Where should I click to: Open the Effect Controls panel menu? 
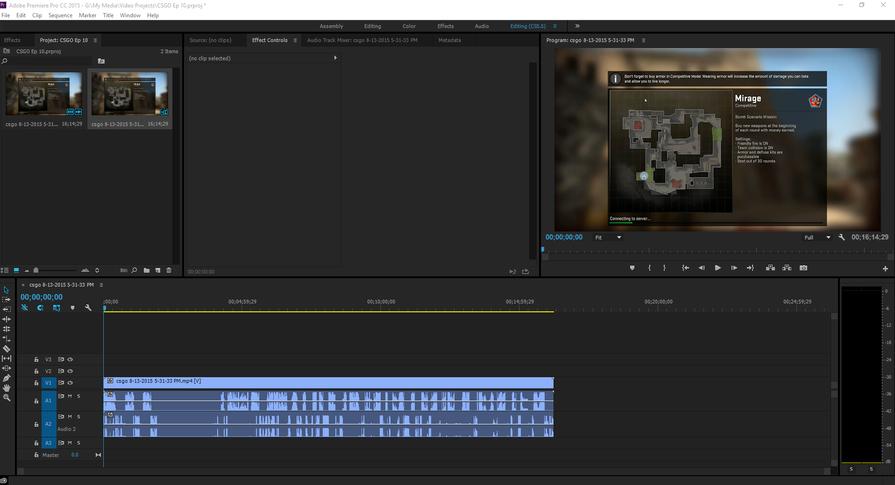click(x=295, y=40)
